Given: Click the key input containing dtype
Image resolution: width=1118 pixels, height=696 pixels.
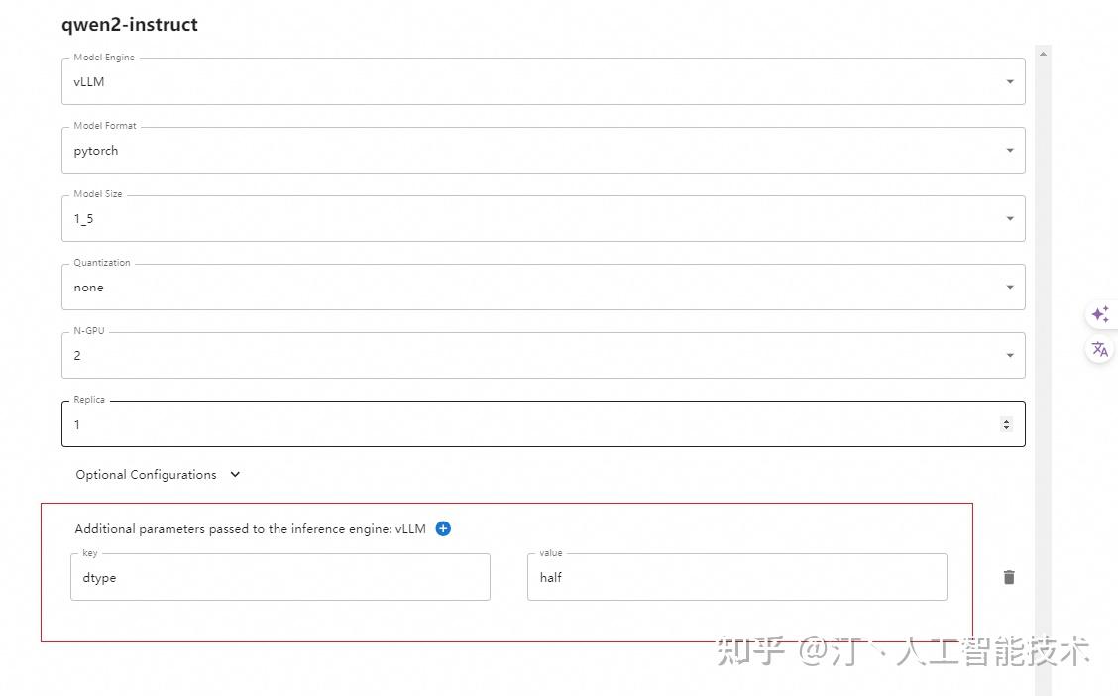Looking at the screenshot, I should tap(280, 577).
